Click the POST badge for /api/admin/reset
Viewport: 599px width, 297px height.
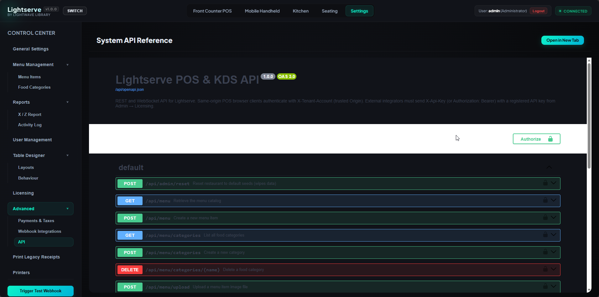tap(130, 184)
